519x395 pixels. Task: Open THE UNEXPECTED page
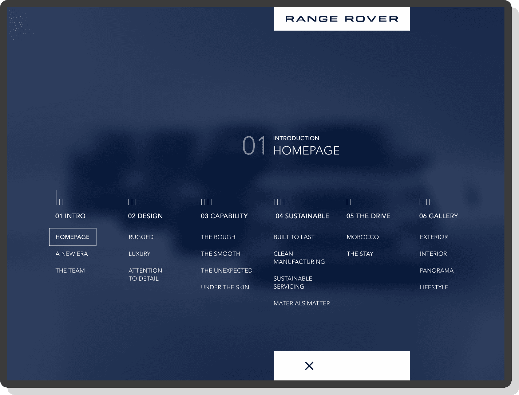coord(227,270)
